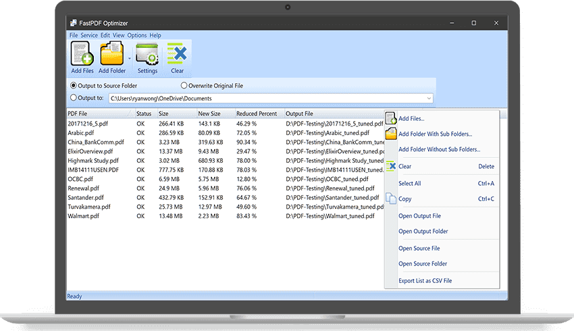Select row Renewal.pdf
Viewport: 574px width, 331px height.
(226, 188)
